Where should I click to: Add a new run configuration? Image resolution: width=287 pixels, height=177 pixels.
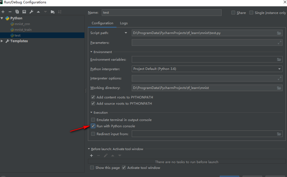[x=3, y=12]
